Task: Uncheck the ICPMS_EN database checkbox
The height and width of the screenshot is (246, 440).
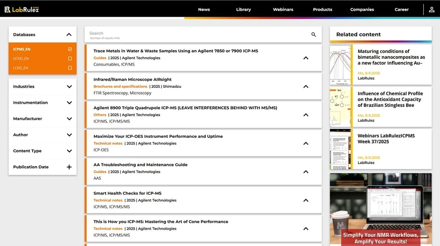Action: [x=70, y=49]
